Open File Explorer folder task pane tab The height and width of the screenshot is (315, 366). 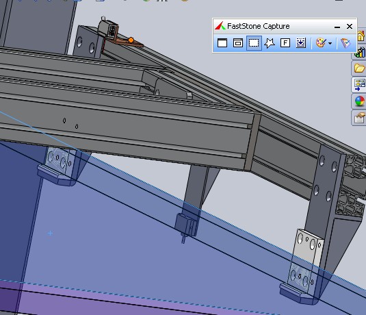coord(359,68)
